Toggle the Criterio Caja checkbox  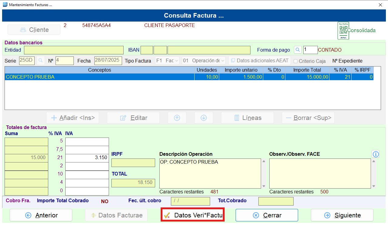tap(295, 61)
